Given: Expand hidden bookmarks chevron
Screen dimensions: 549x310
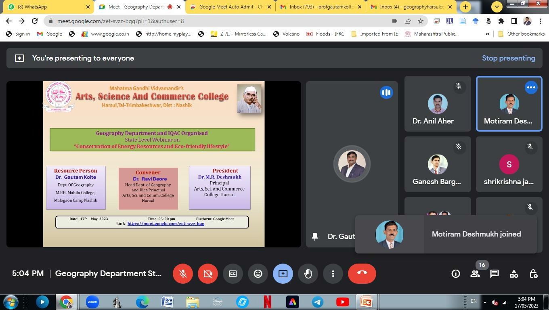Looking at the screenshot, I should click(x=487, y=34).
